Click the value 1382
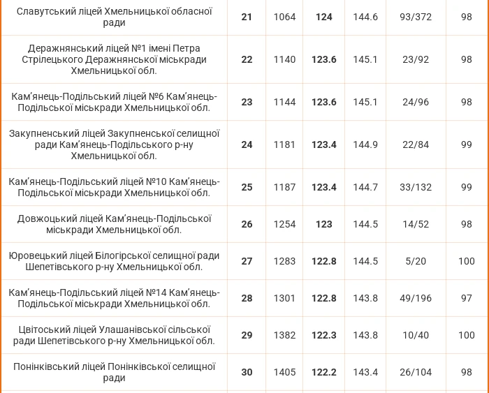Image resolution: width=489 pixels, height=393 pixels. pos(284,335)
